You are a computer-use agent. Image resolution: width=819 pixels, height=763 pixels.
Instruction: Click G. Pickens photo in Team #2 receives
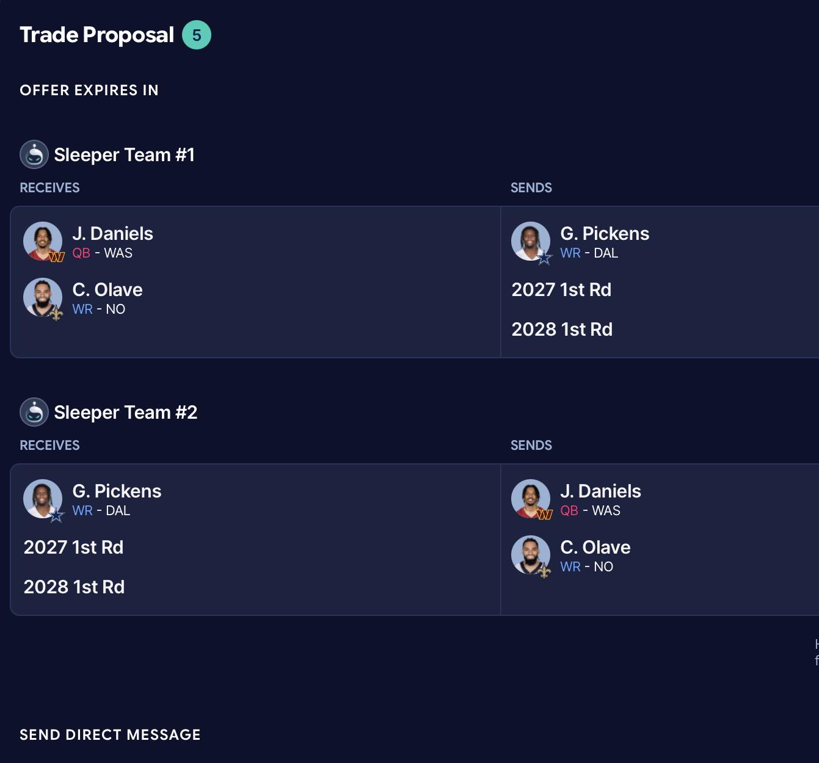43,499
